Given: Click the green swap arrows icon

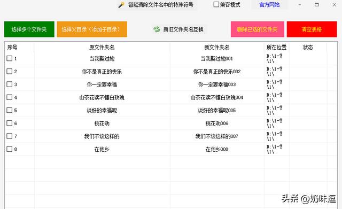Looking at the screenshot, I should click(x=157, y=29).
